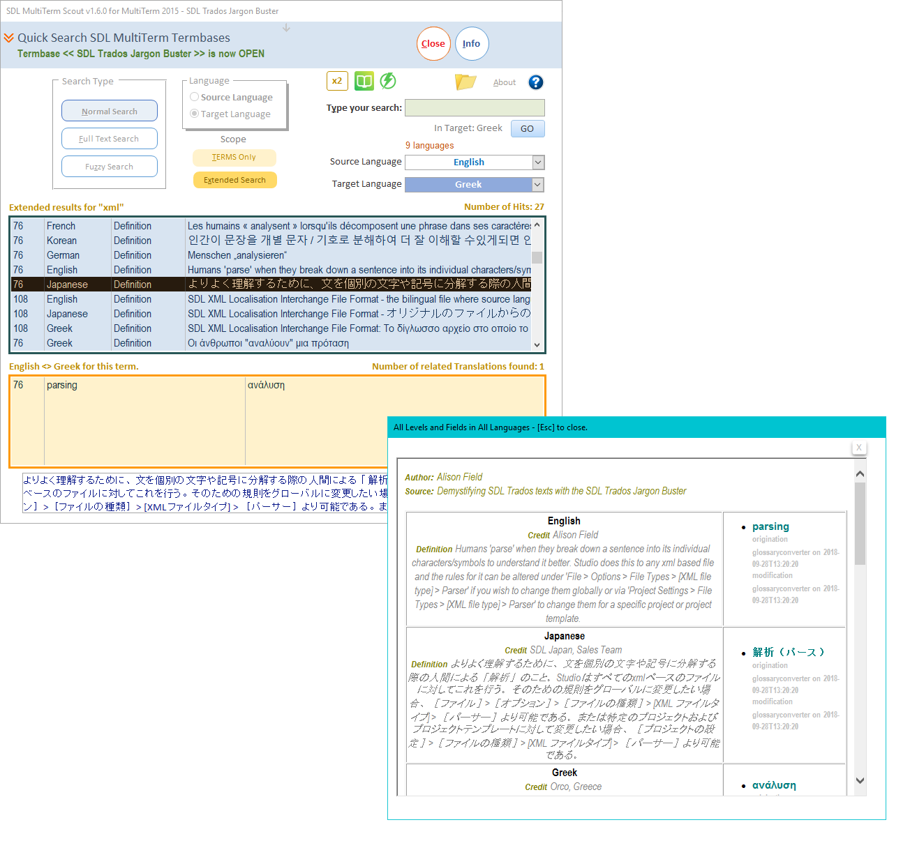Click the gray down arrow in header
This screenshot has height=850, width=917.
pos(286,29)
